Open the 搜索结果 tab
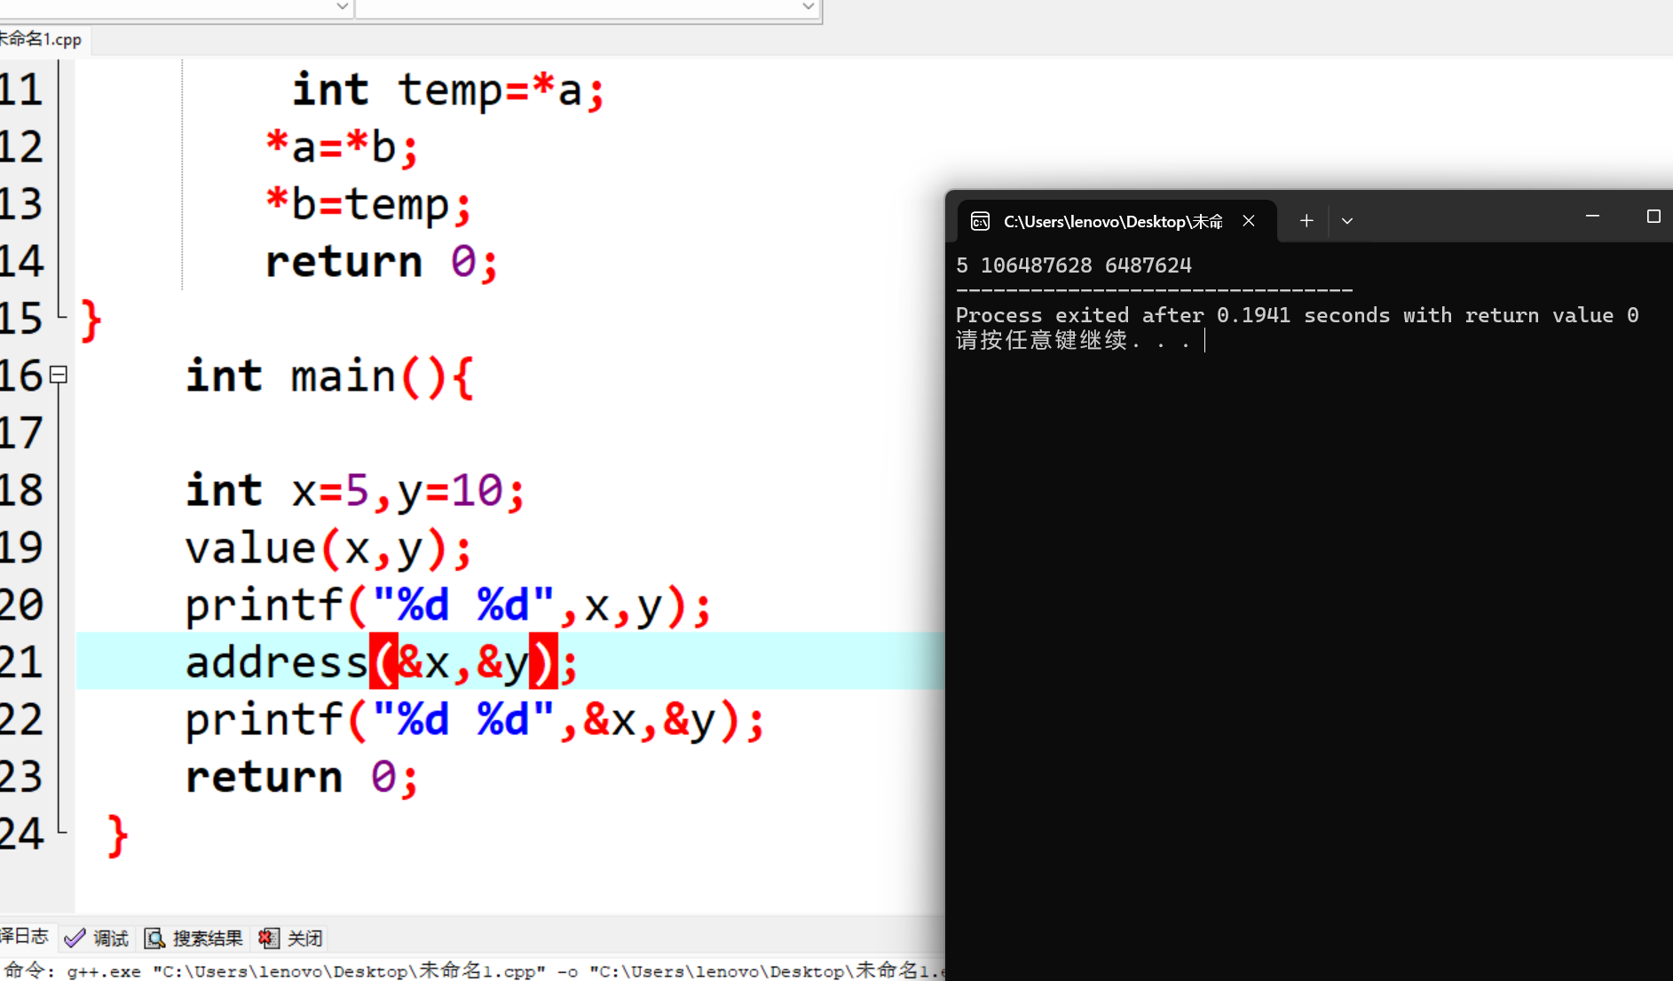 point(195,938)
